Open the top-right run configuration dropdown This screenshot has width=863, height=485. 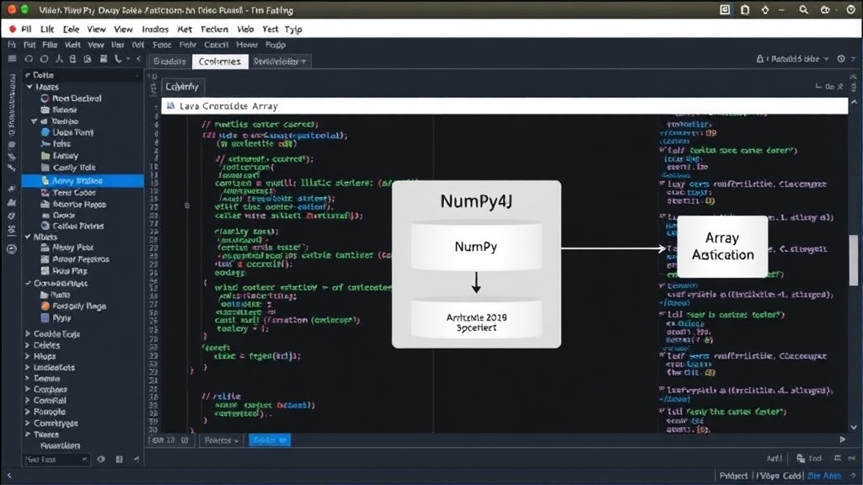[796, 59]
